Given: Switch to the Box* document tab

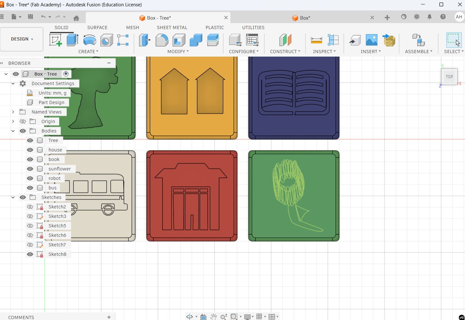Looking at the screenshot, I should click(x=305, y=18).
